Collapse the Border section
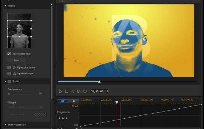 5,81
